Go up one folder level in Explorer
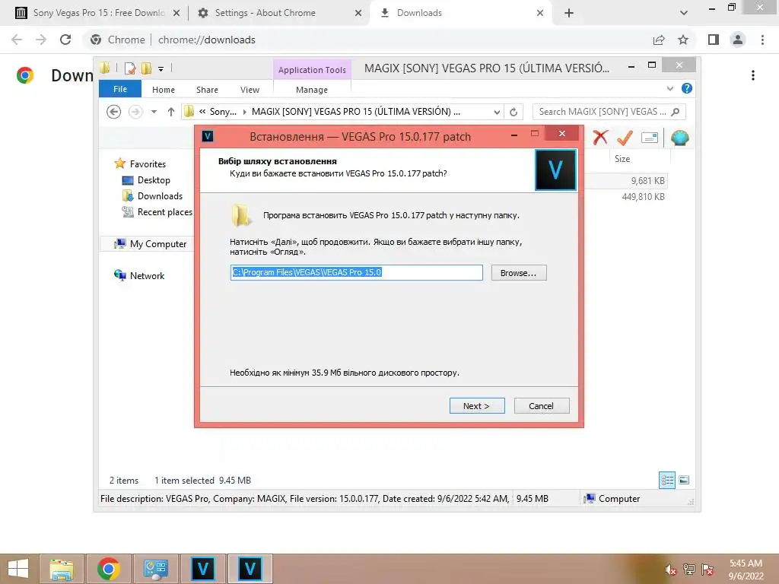779x584 pixels. pyautogui.click(x=171, y=112)
